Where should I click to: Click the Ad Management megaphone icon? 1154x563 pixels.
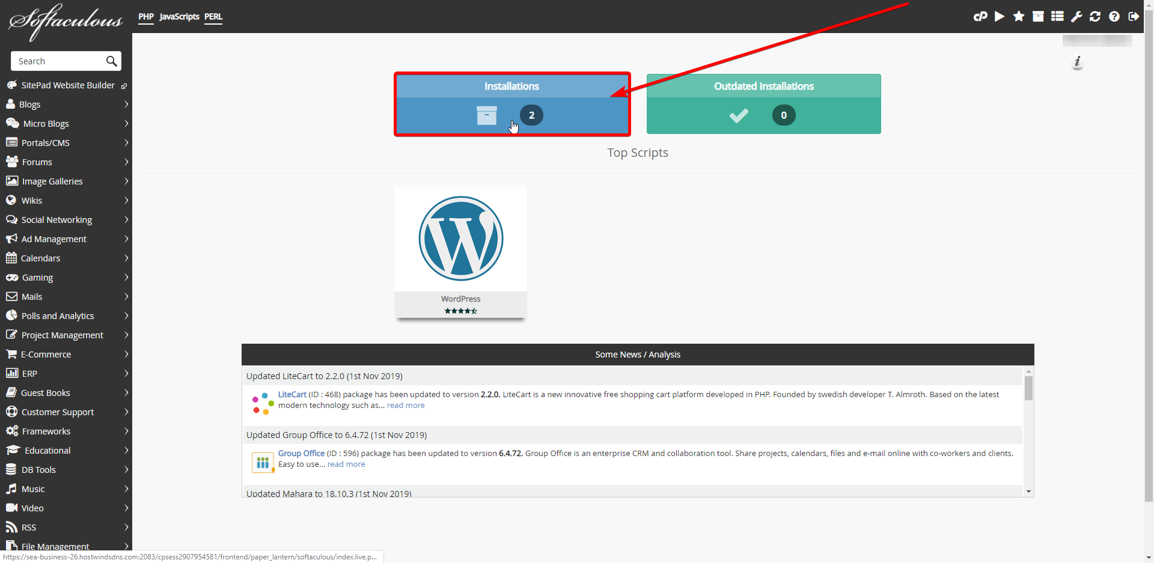coord(11,239)
